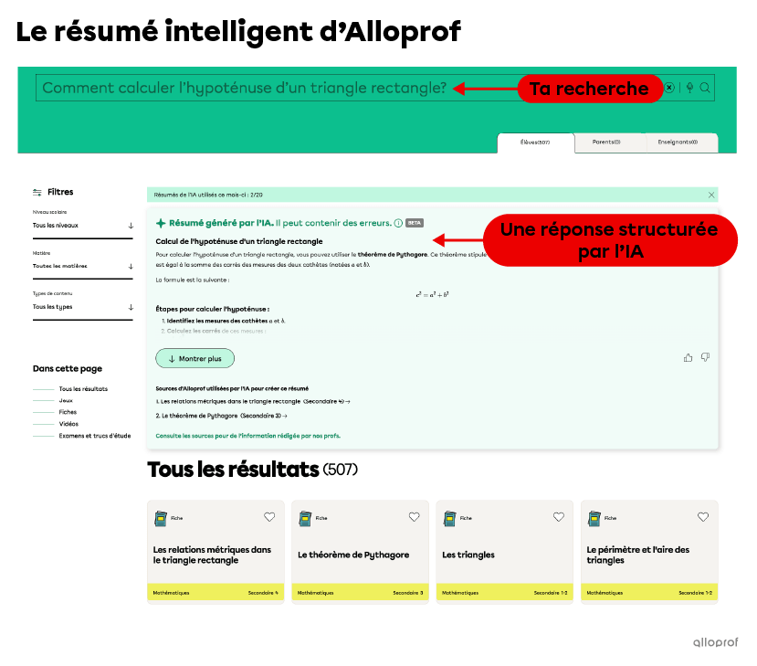
Task: Jump to Tous les résultats section
Action: 83,389
